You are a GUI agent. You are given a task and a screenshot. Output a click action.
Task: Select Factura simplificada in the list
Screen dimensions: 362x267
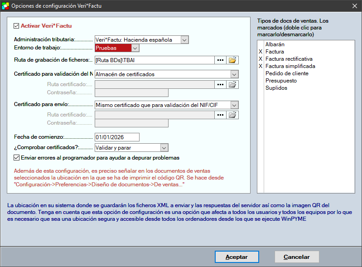pos(290,66)
